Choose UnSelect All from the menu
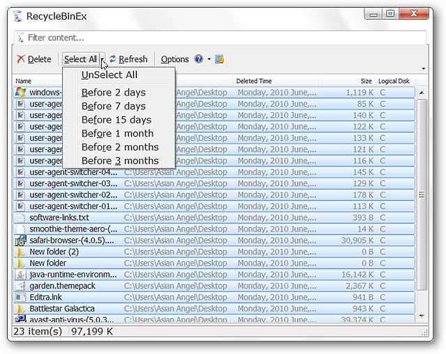Screen dimensions: 446x354 [x=109, y=75]
